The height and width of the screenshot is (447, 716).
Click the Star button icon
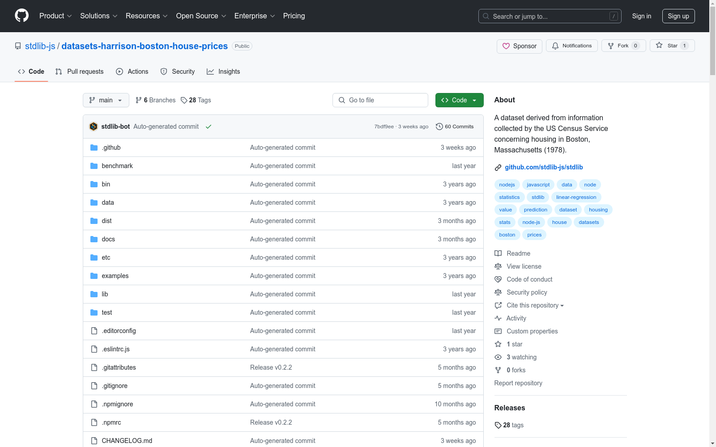pyautogui.click(x=660, y=46)
